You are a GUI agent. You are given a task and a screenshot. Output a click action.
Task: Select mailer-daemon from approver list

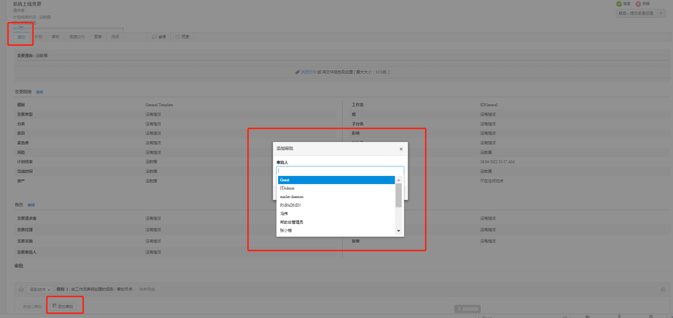(x=336, y=197)
